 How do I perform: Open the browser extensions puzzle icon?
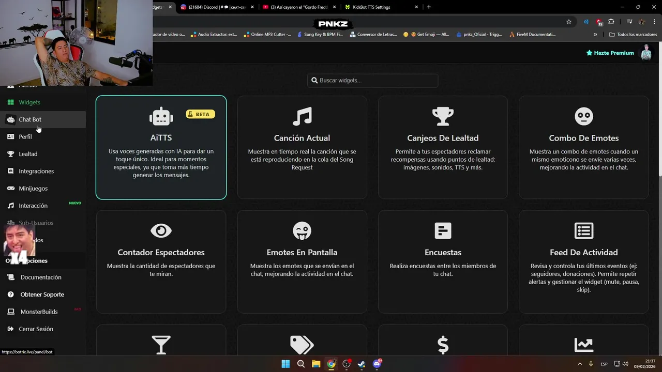pyautogui.click(x=611, y=22)
